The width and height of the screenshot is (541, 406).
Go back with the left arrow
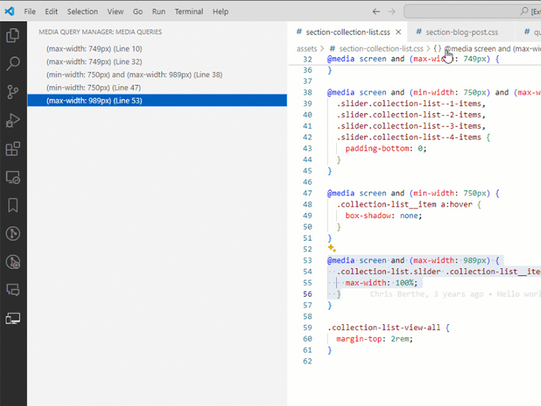pyautogui.click(x=376, y=12)
